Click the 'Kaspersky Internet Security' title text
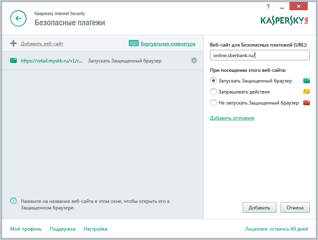Screen dimensions: 318x240 (x=60, y=13)
